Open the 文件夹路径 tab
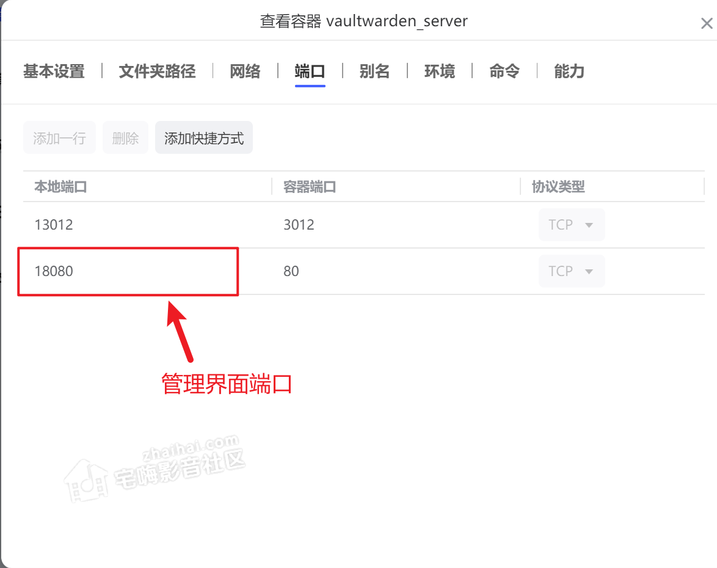The height and width of the screenshot is (568, 717). click(158, 71)
